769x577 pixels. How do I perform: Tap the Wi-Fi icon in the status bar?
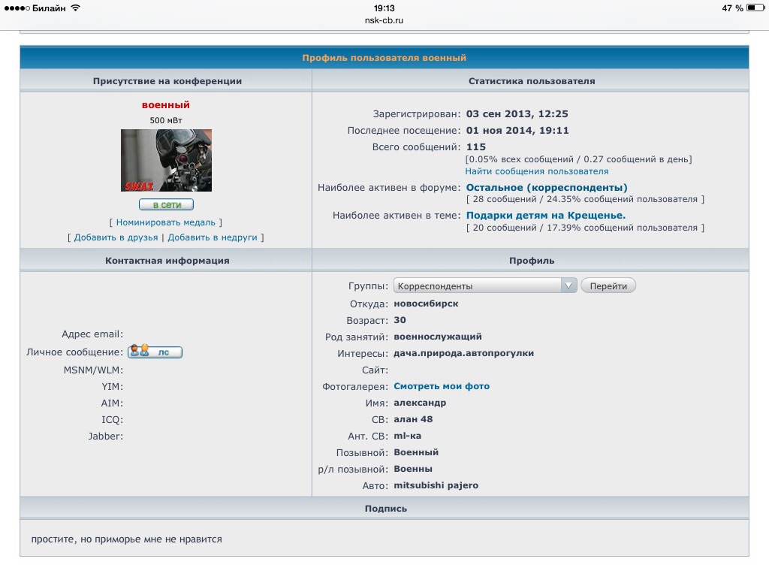tap(75, 8)
